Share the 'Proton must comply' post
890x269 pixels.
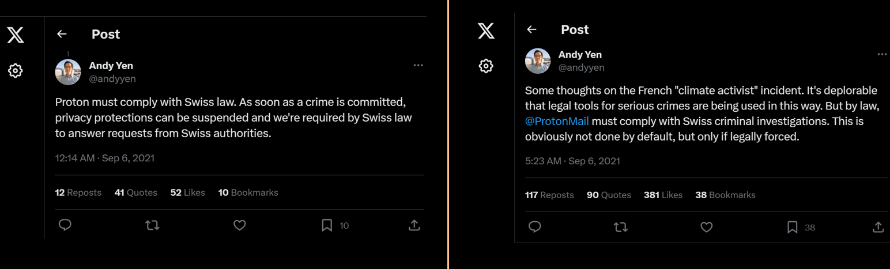(414, 225)
